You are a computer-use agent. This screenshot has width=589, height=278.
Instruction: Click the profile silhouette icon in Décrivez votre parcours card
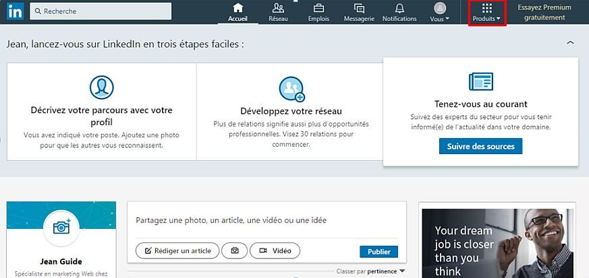[101, 88]
